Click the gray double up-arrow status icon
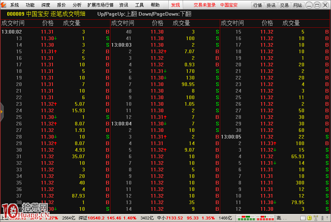 pos(322,218)
